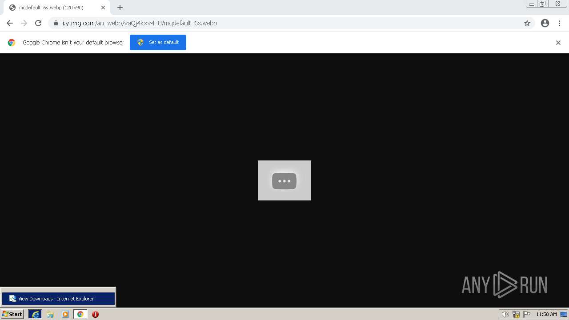This screenshot has width=569, height=320.
Task: Go back to the previous page
Action: 10,23
